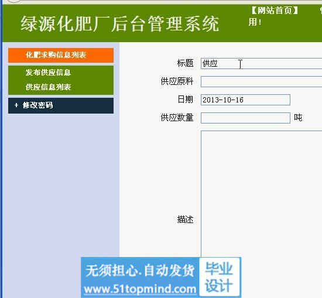
Task: Open the 网站首页 link in header
Action: pyautogui.click(x=275, y=11)
